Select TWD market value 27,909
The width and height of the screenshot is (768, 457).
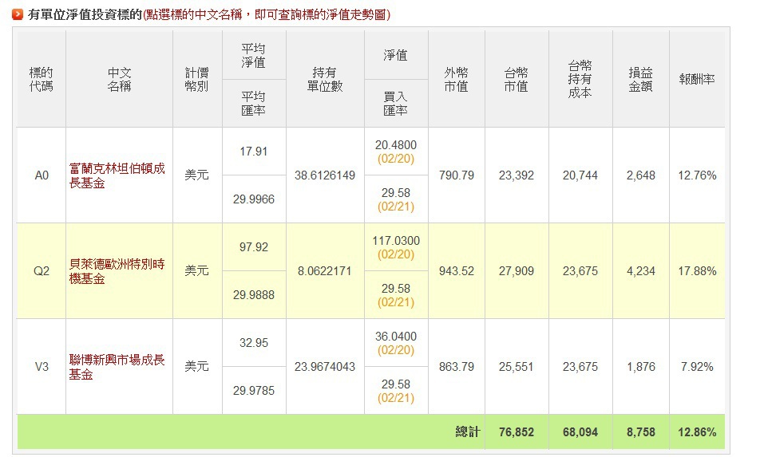coord(517,271)
